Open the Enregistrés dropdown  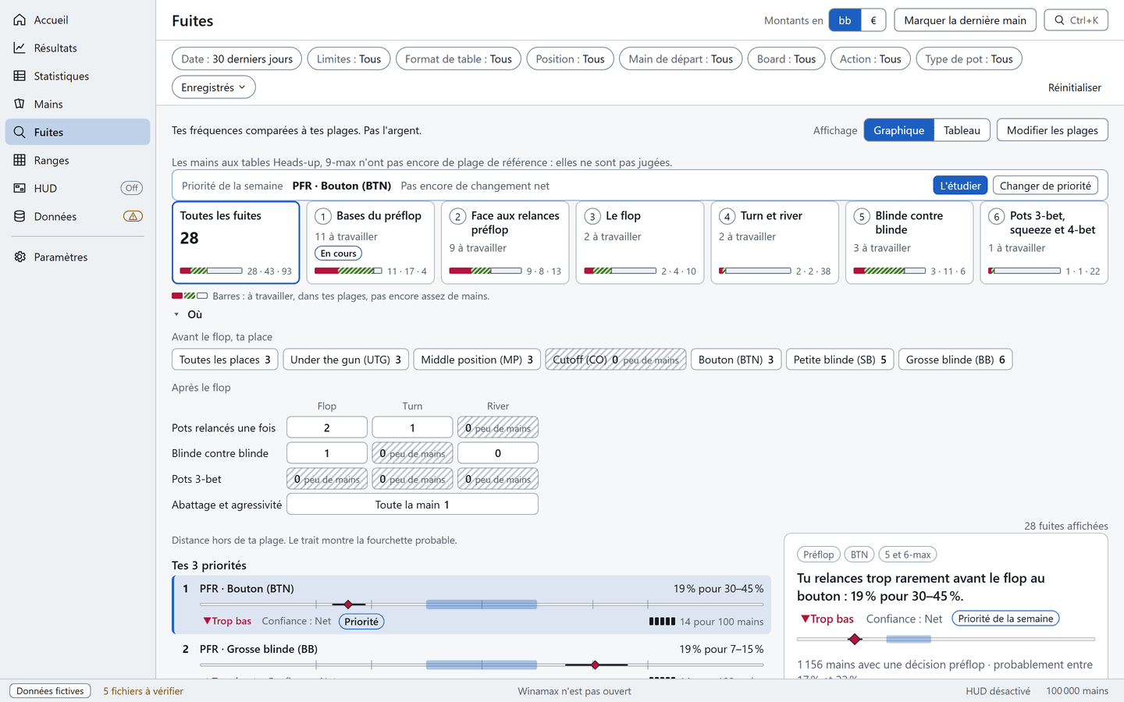(213, 87)
